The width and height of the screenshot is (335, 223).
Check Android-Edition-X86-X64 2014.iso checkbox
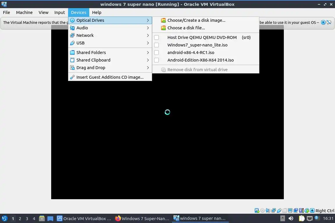[157, 60]
